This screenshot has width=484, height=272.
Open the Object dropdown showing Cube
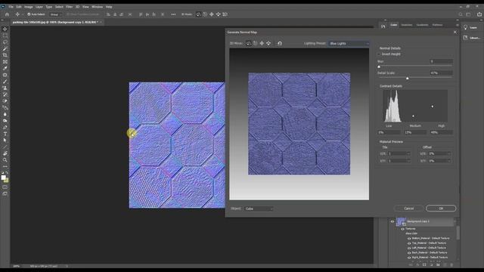tap(259, 209)
